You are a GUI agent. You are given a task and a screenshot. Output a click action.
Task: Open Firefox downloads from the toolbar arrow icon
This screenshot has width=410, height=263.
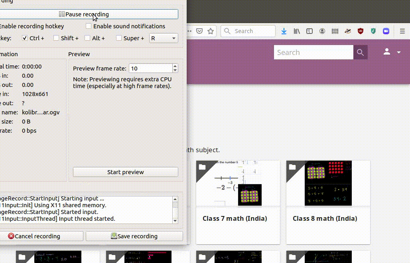pos(284,31)
